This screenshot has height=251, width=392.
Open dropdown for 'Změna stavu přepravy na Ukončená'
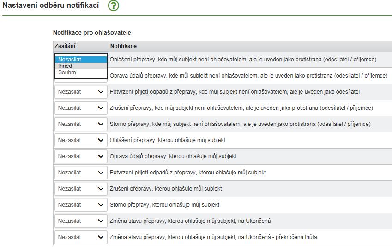pyautogui.click(x=81, y=221)
